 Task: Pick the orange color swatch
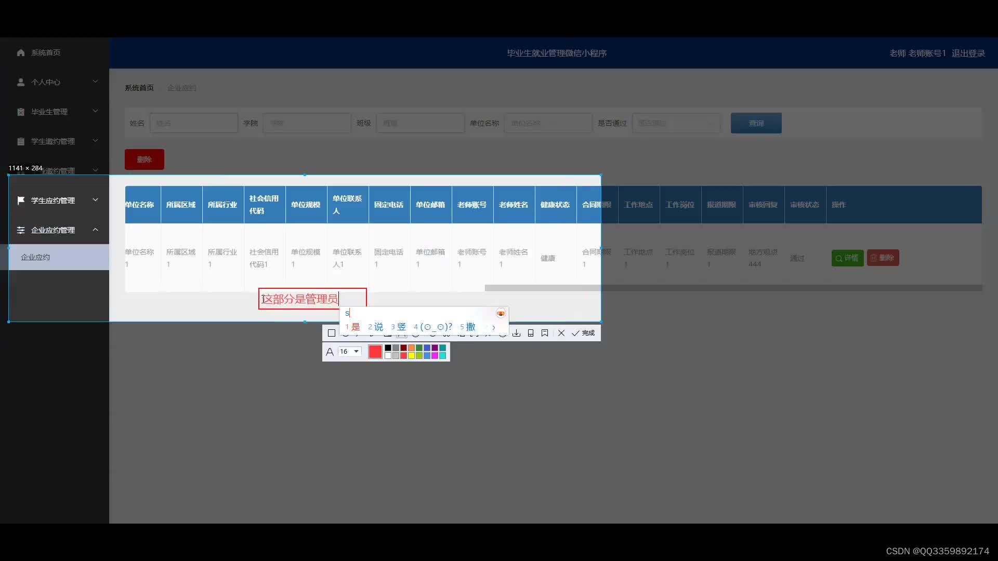[411, 348]
